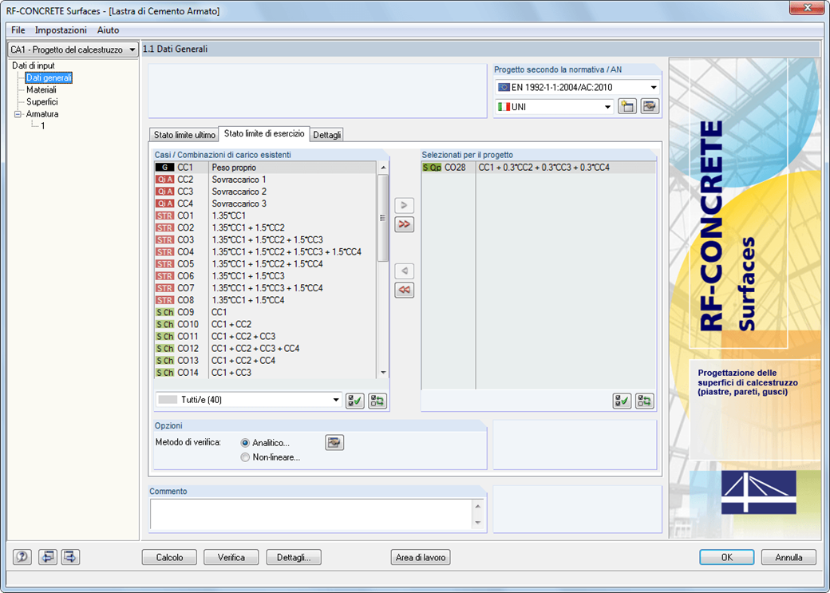Click comment field scroll down arrow
This screenshot has width=830, height=593.
[478, 523]
